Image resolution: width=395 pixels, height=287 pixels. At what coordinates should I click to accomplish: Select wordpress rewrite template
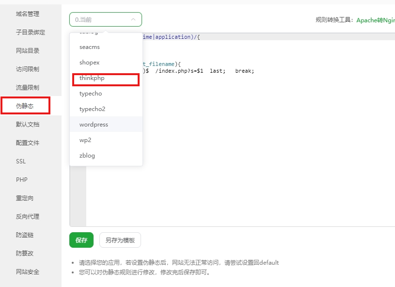(x=94, y=124)
